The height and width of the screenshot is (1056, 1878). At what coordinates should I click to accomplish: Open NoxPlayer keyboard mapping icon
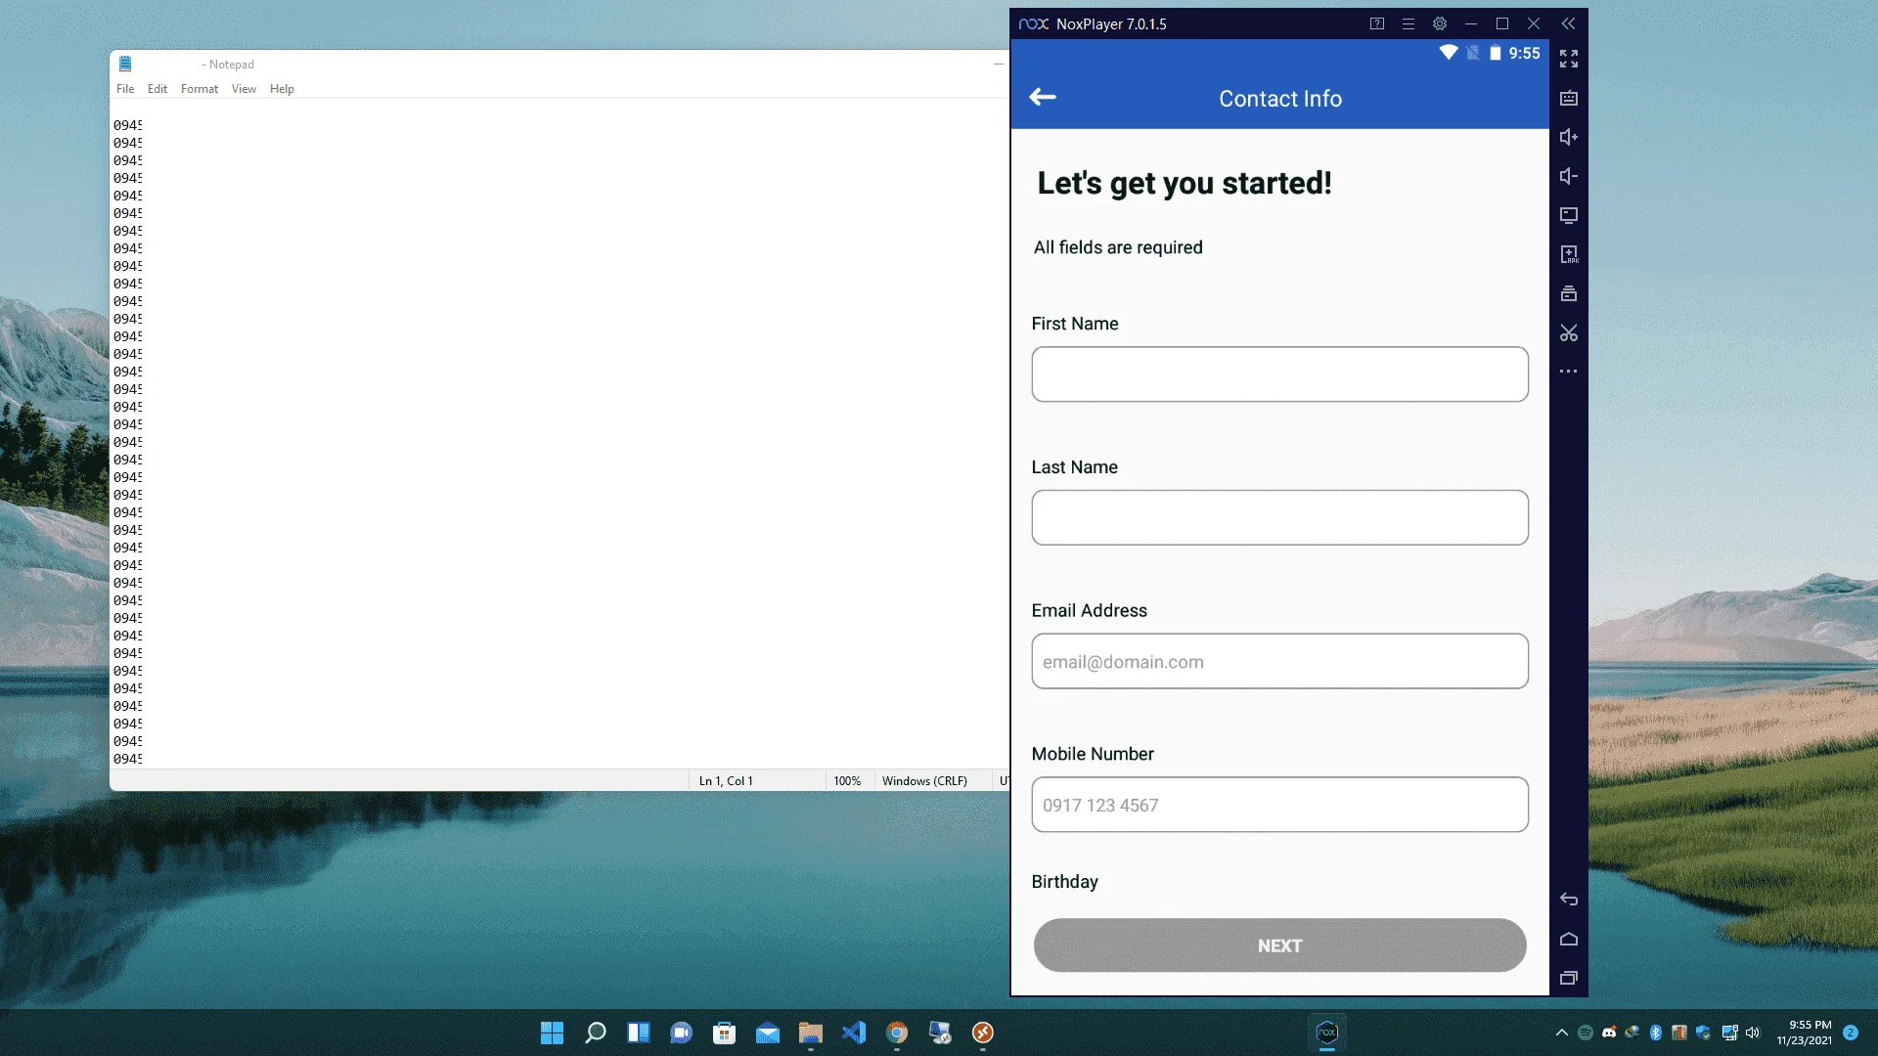click(x=1569, y=98)
